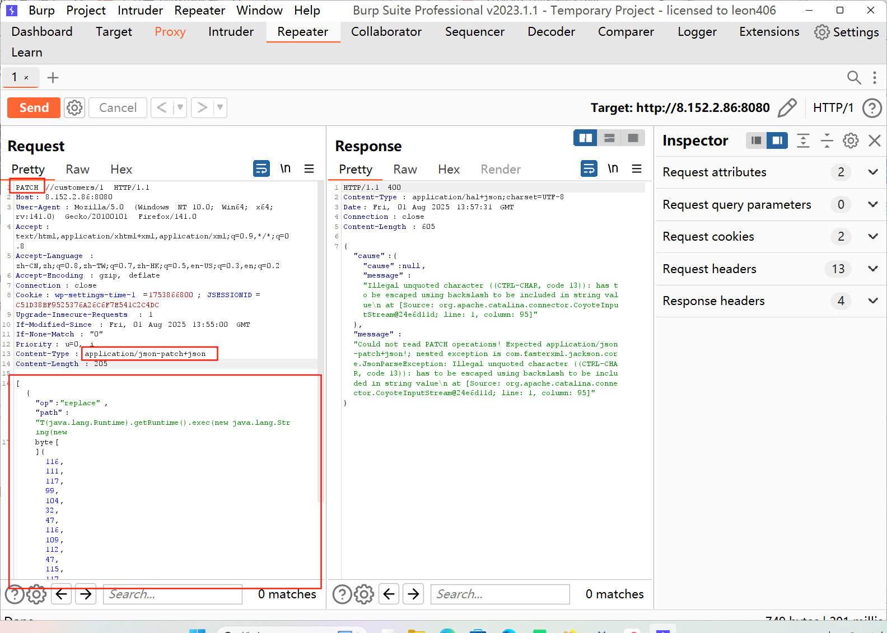This screenshot has width=887, height=633.
Task: Open history back dropdown arrow
Action: 180,107
